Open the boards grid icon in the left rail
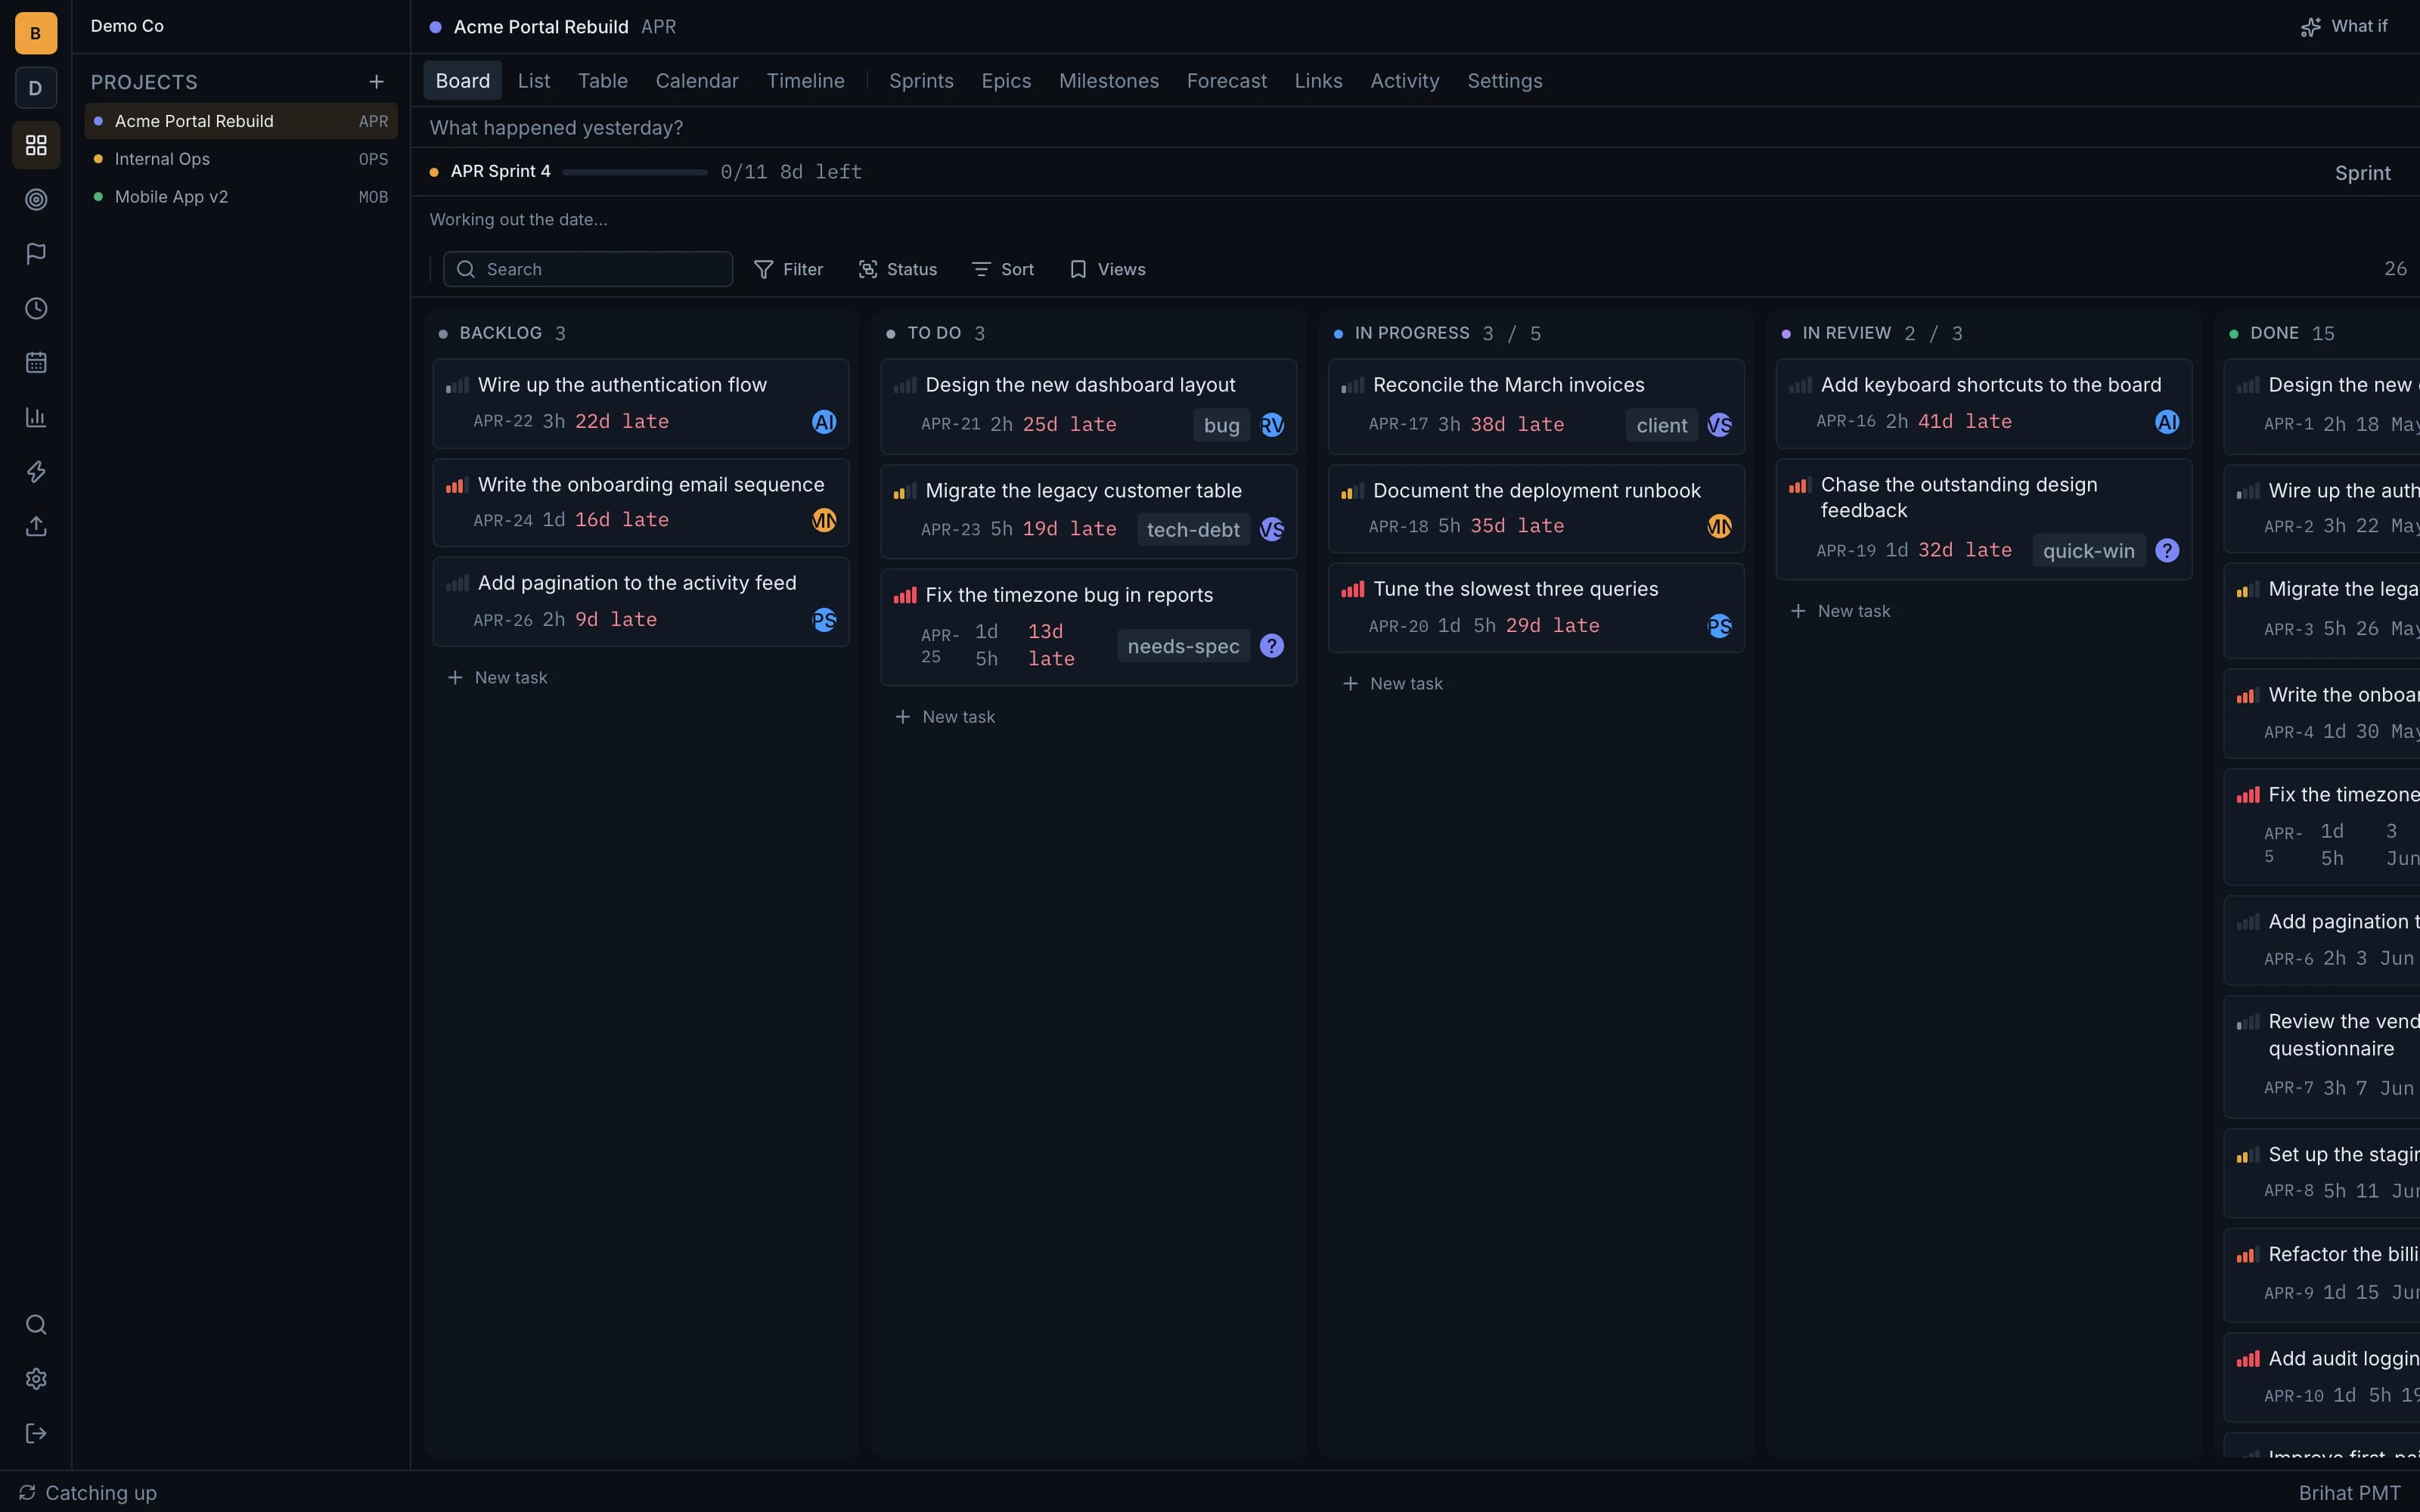 pyautogui.click(x=36, y=146)
